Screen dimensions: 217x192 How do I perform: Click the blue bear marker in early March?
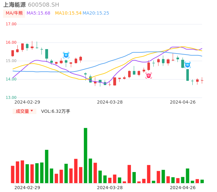click(x=66, y=55)
